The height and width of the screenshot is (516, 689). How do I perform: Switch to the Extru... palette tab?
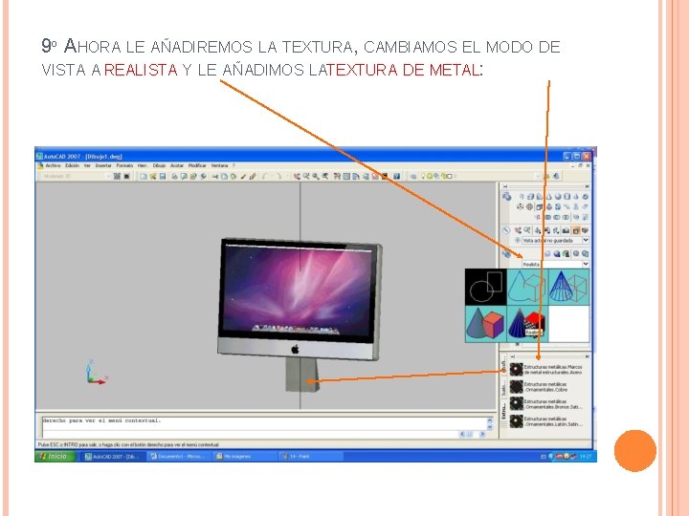(x=503, y=412)
